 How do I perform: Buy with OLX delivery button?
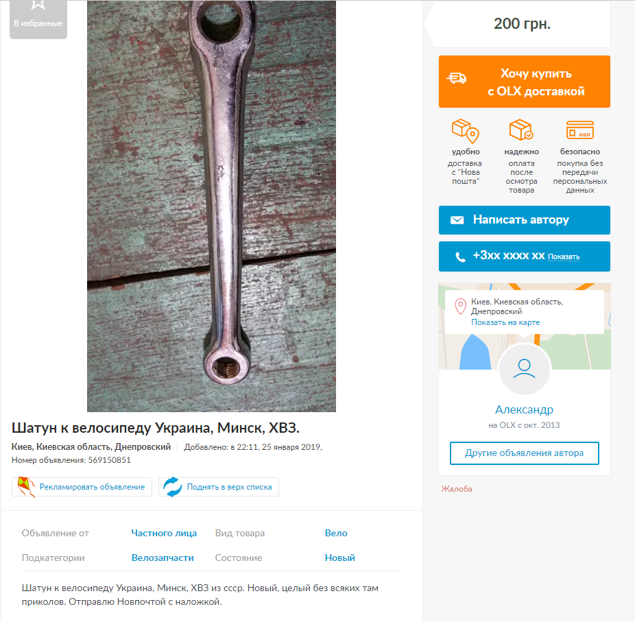click(x=525, y=82)
